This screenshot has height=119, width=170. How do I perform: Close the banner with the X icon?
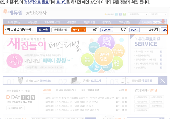[162, 81]
